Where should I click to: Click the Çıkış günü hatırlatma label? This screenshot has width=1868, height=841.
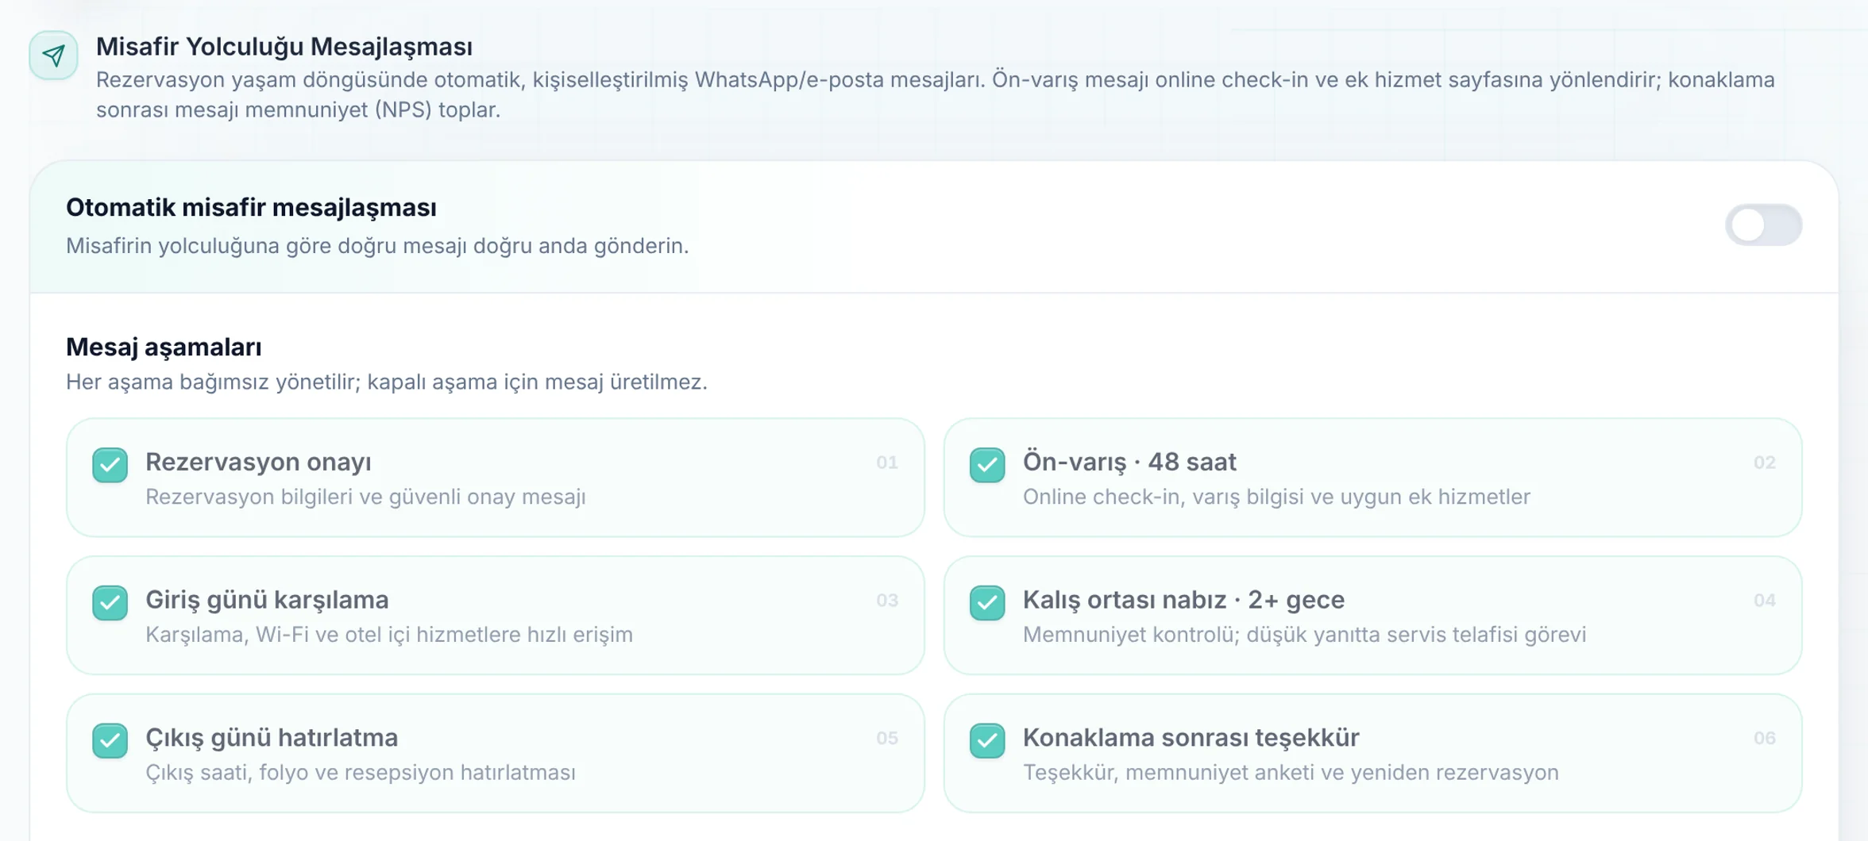point(272,739)
